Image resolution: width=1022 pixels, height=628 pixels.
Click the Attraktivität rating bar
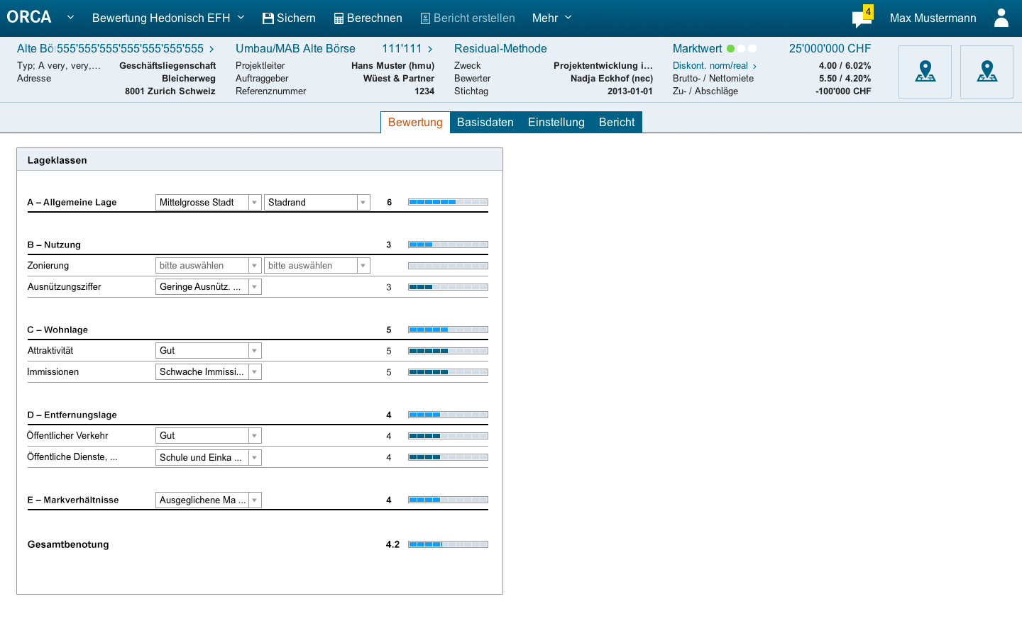click(x=448, y=351)
